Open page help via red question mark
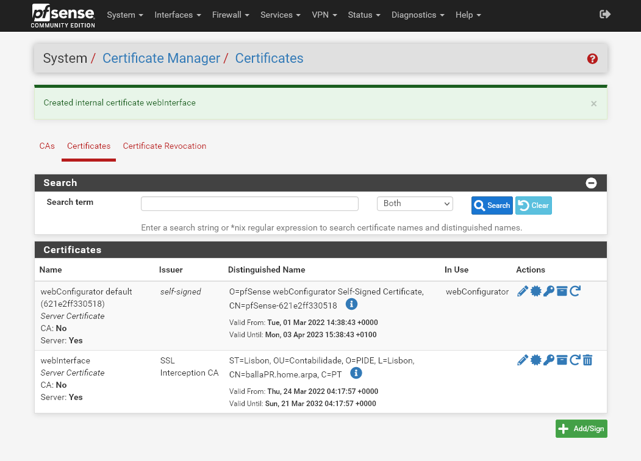 pos(592,59)
